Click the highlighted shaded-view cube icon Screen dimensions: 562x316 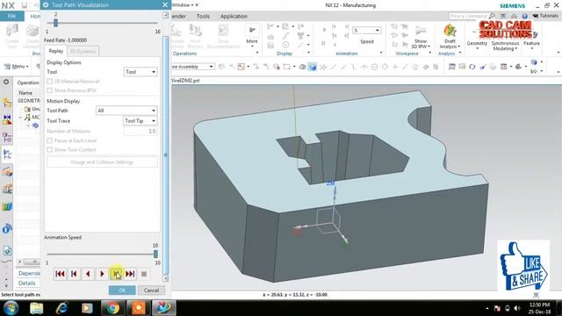(313, 67)
